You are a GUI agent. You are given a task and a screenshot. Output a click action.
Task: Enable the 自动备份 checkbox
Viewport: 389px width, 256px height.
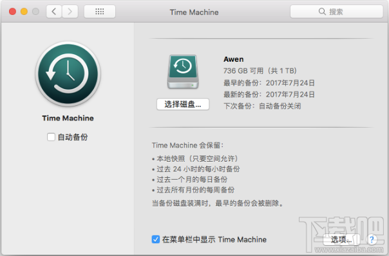[51, 137]
